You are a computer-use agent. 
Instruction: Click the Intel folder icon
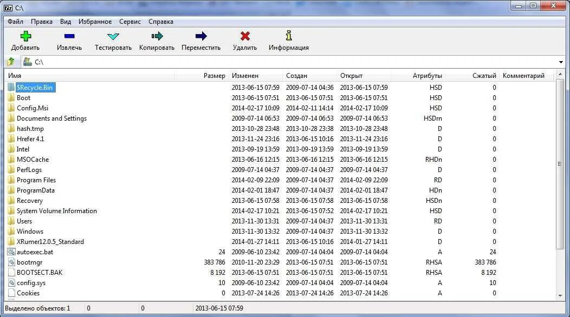pyautogui.click(x=11, y=149)
